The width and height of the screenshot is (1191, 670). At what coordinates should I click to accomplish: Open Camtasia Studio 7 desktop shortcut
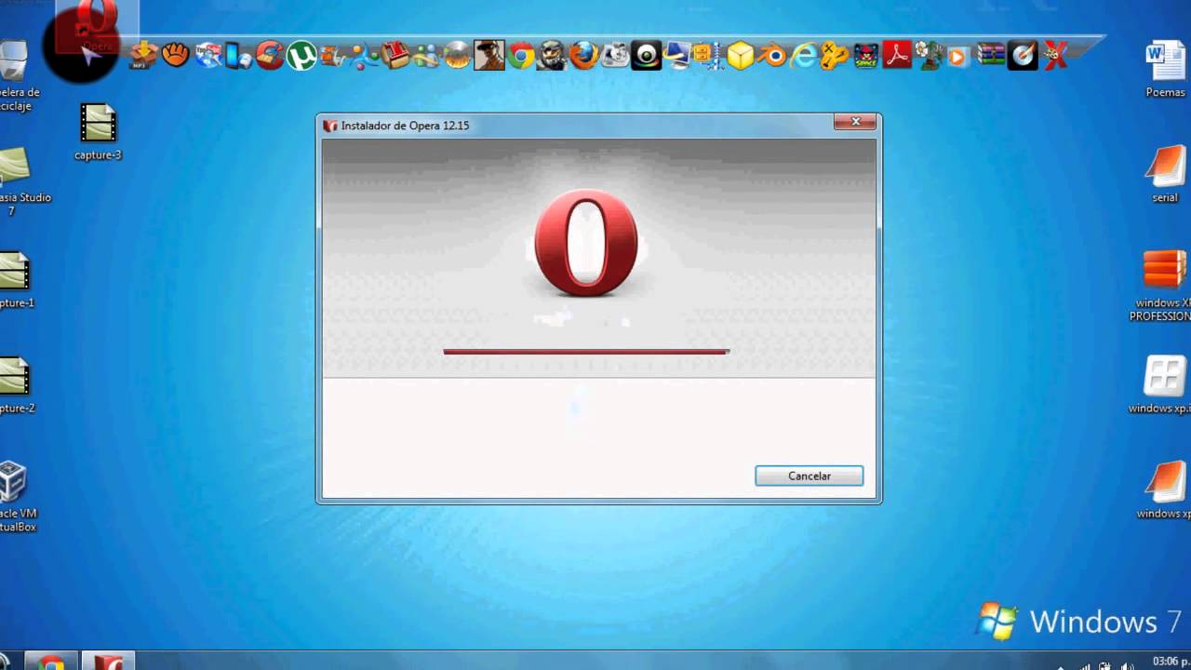pyautogui.click(x=23, y=182)
